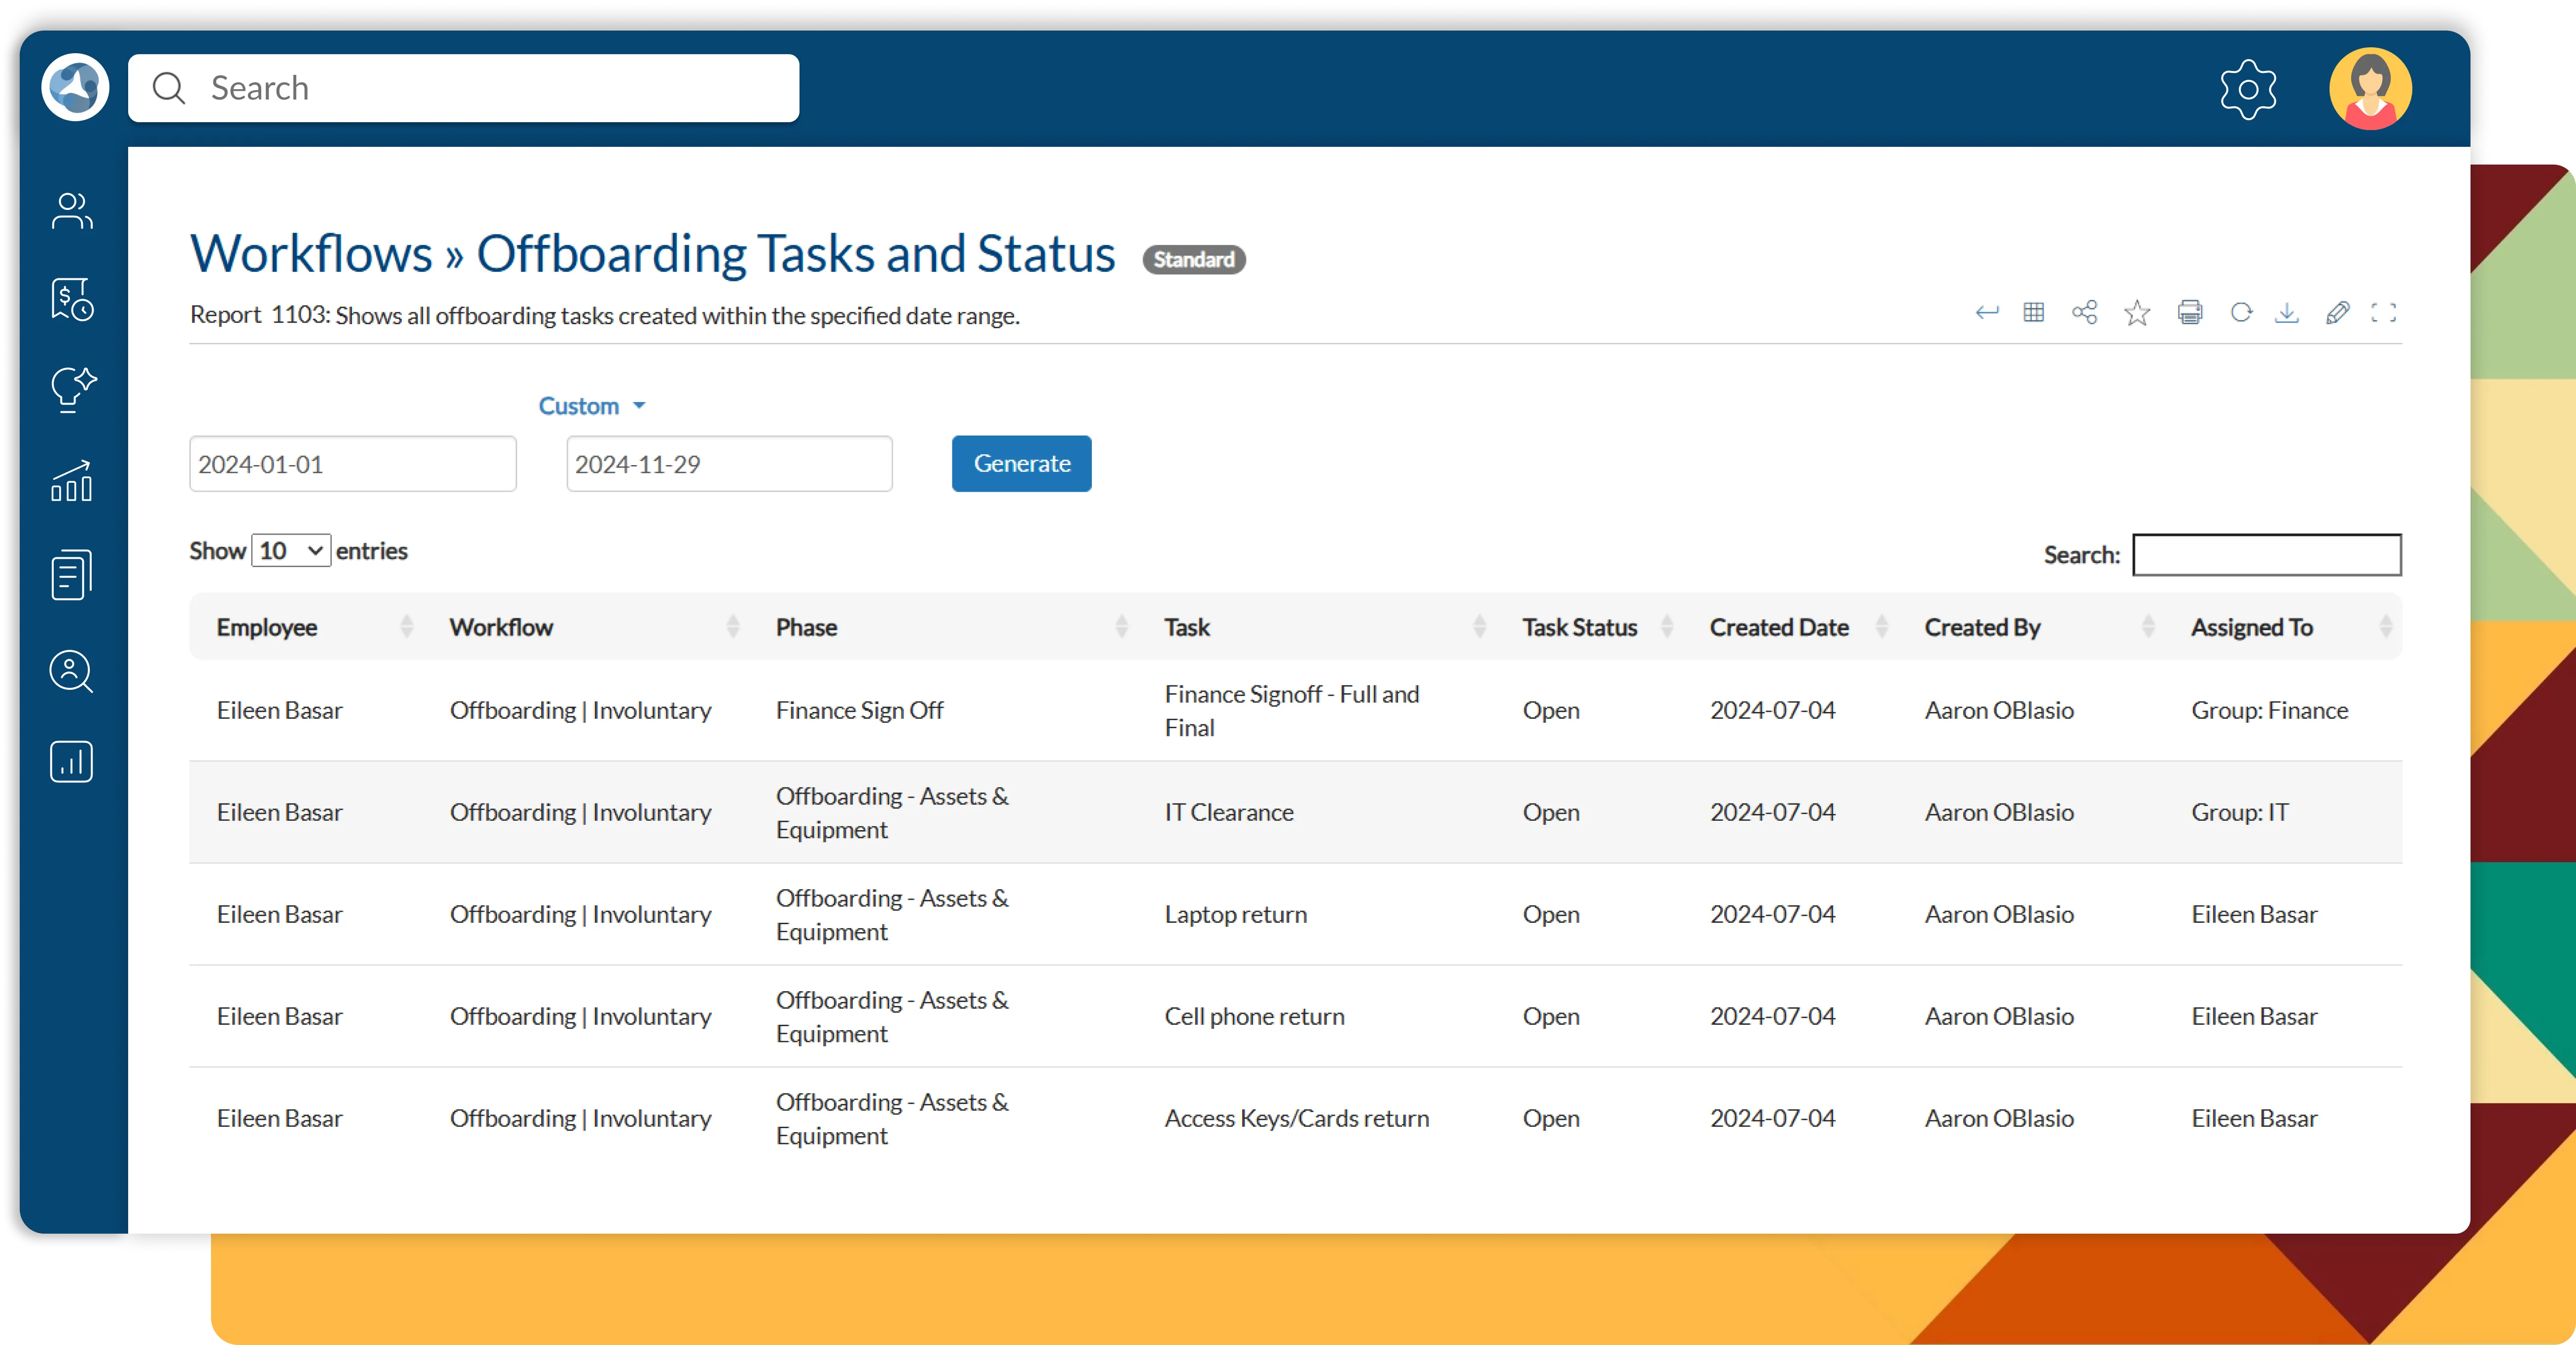
Task: Open the people icon in sidebar
Action: 72,211
